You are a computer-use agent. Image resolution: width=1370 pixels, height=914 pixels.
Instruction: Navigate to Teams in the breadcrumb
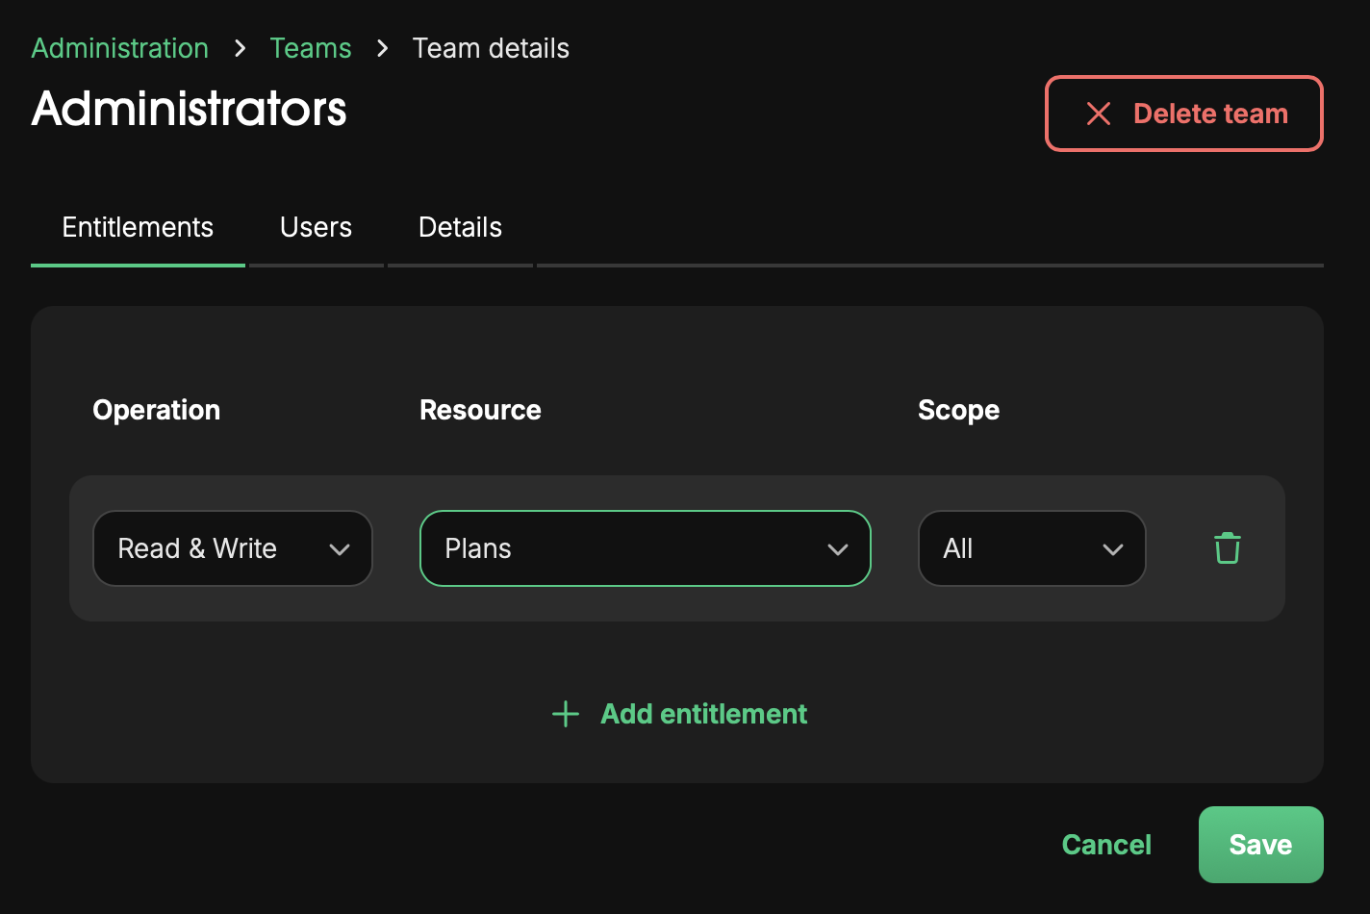coord(311,48)
